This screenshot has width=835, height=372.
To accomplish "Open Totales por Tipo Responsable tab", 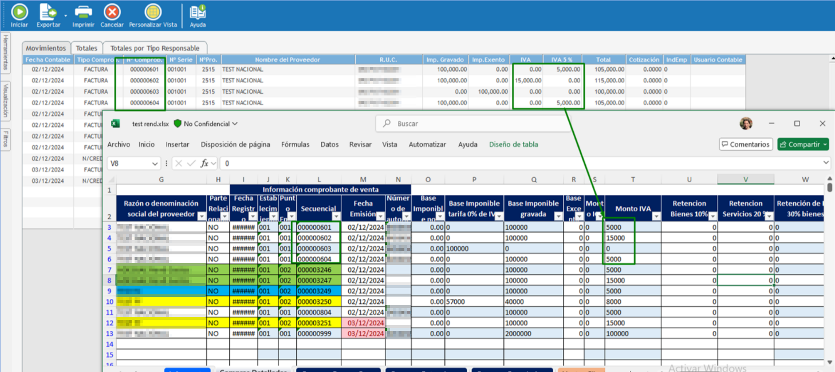I will tap(155, 48).
